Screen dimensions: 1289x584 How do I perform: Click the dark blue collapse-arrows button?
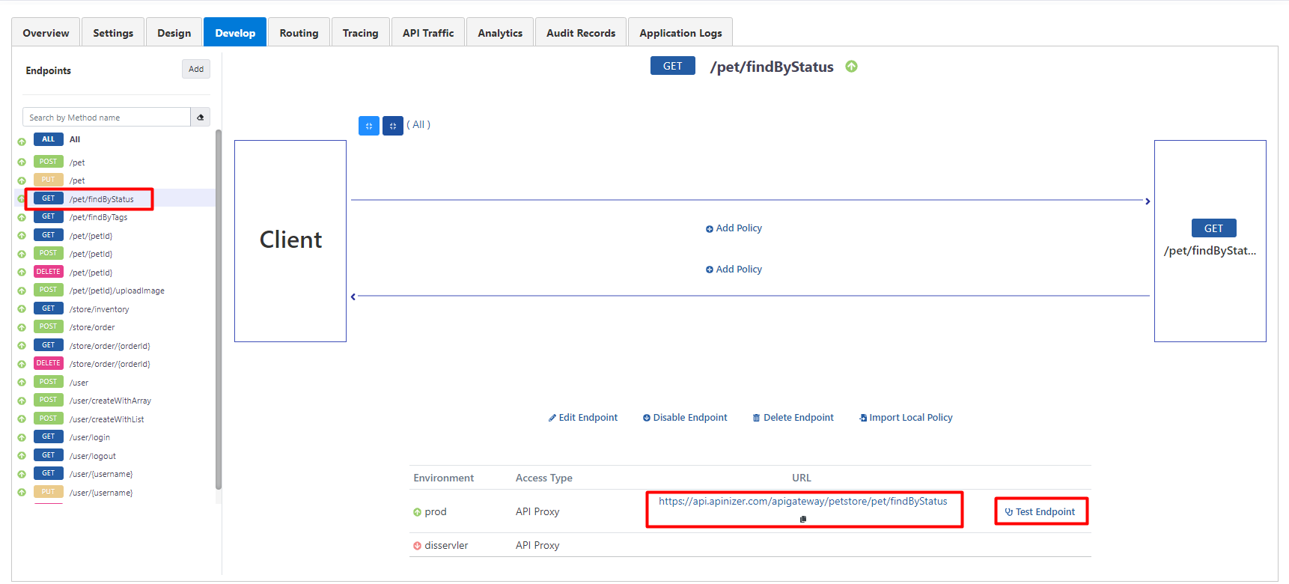point(393,126)
